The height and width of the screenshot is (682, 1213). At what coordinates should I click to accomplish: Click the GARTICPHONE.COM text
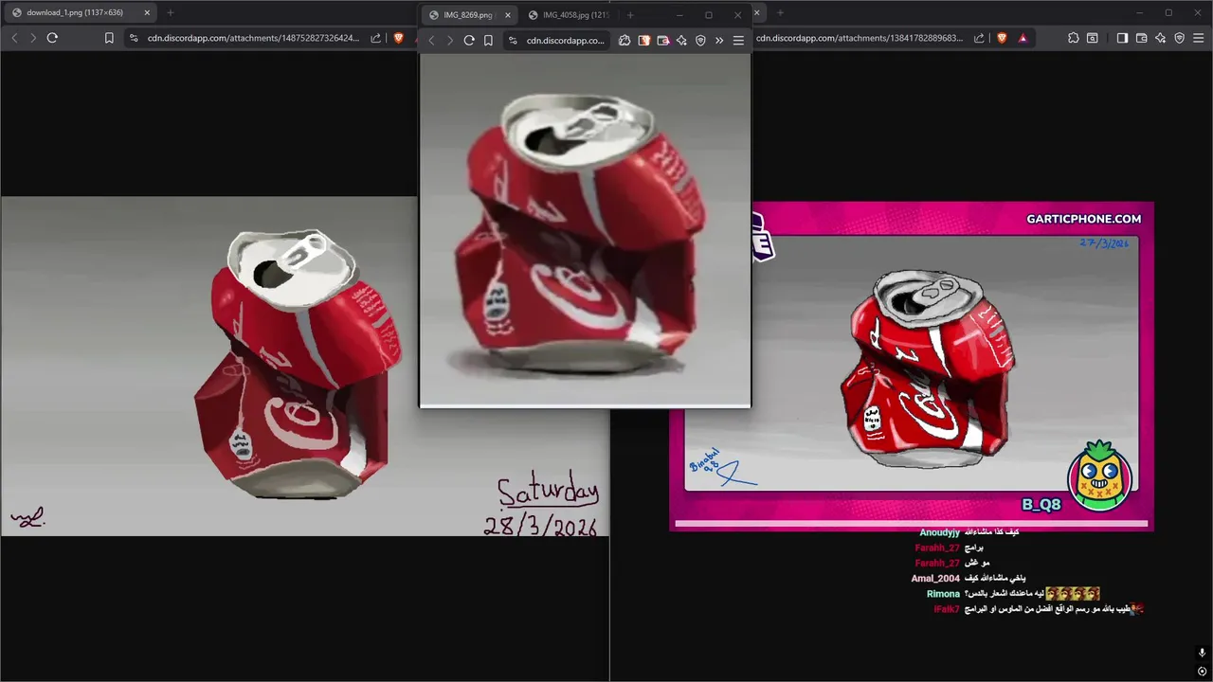click(1083, 219)
